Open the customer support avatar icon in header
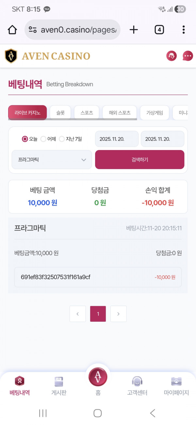 pos(171,56)
